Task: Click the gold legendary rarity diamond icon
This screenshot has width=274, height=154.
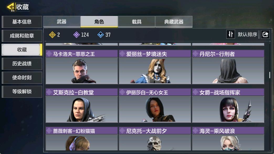Action: 52,35
